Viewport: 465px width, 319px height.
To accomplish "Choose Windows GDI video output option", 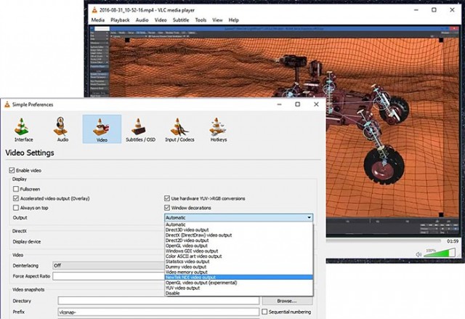I will pyautogui.click(x=239, y=251).
